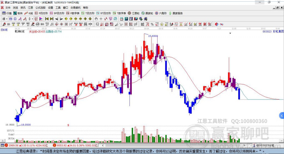Select the hand pan tool
This screenshot has width=284, height=154.
(x=96, y=19)
